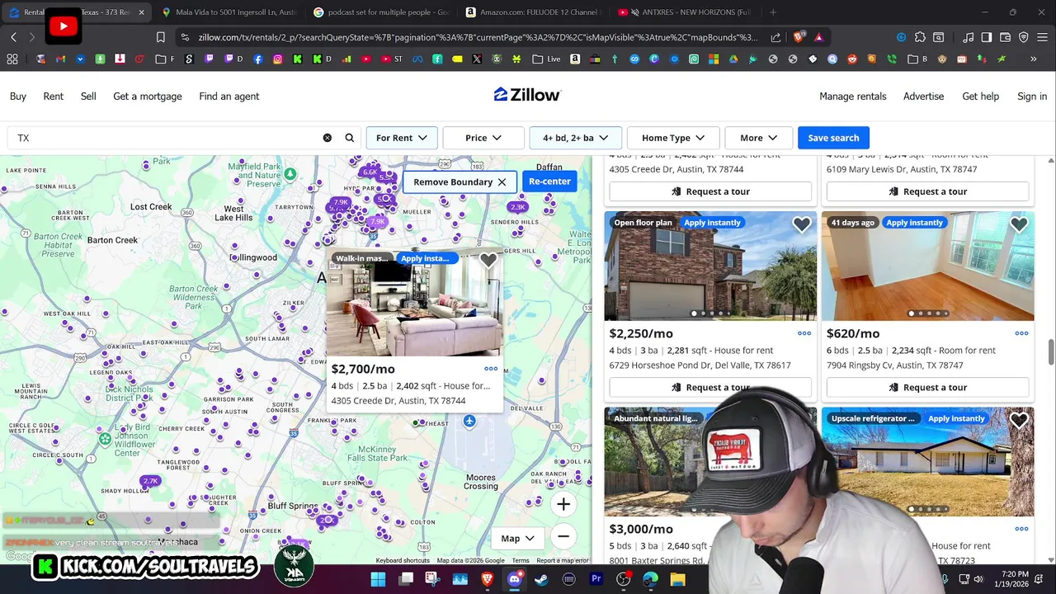Open the Instagram bookmark icon

pyautogui.click(x=278, y=59)
